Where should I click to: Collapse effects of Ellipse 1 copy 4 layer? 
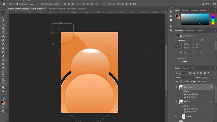point(214,87)
